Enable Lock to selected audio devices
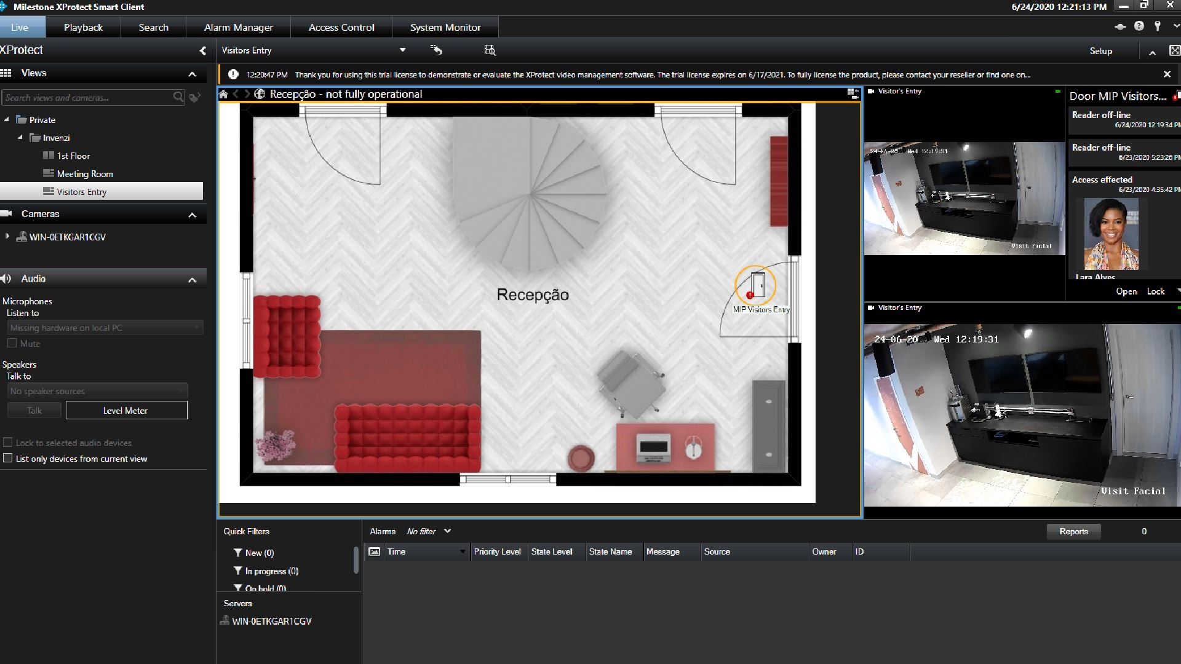 click(x=8, y=442)
